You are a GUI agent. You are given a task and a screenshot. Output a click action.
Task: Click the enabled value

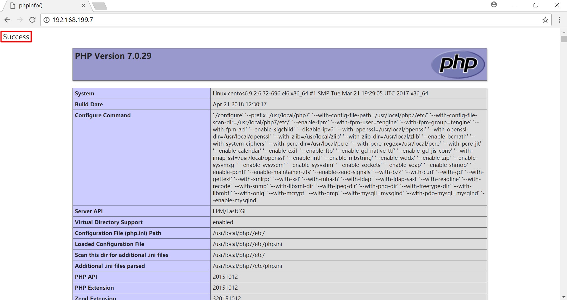pyautogui.click(x=223, y=222)
